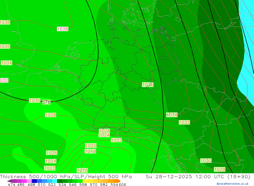254x186 pixels.
Task: Click the legend value 594
Action: [x=114, y=185]
